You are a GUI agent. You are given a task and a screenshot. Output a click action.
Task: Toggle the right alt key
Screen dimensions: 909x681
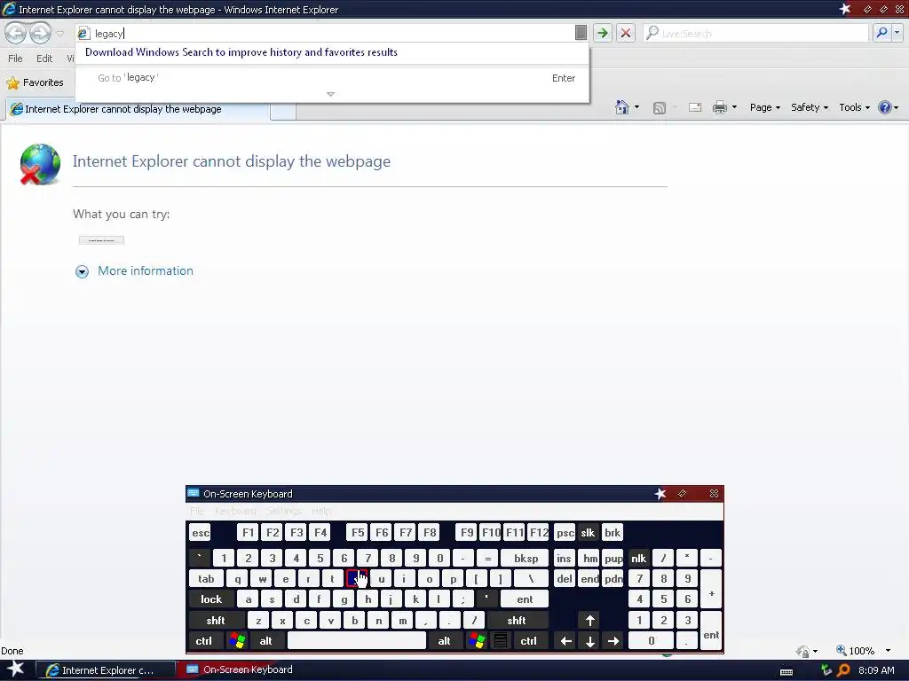tap(444, 640)
